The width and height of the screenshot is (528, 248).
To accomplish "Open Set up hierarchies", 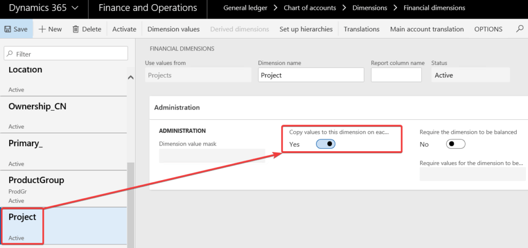I will coord(306,29).
